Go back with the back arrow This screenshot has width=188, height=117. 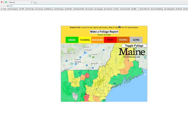tap(2, 6)
